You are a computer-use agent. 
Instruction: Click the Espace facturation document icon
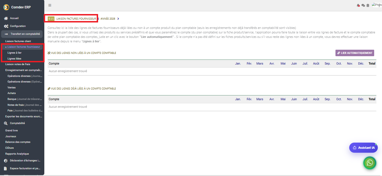6,169
